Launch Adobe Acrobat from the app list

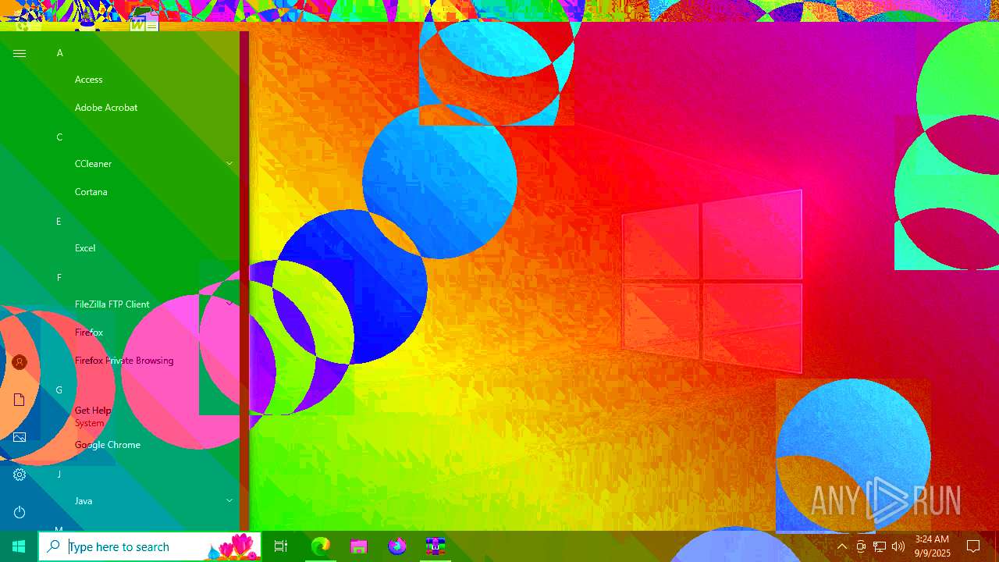click(106, 108)
